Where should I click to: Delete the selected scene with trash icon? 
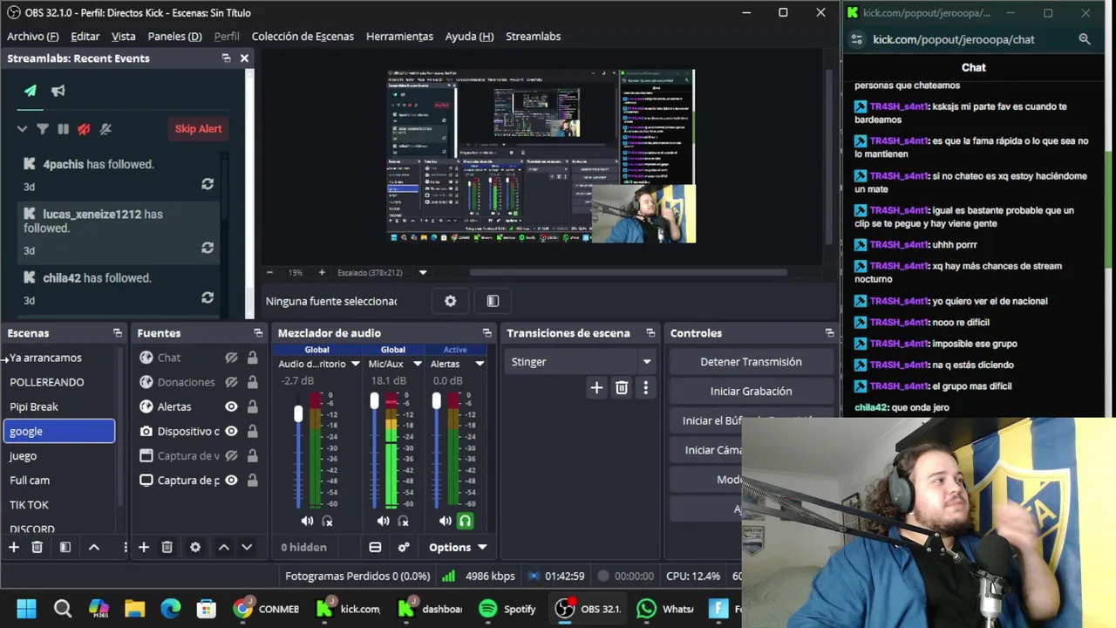pos(37,547)
